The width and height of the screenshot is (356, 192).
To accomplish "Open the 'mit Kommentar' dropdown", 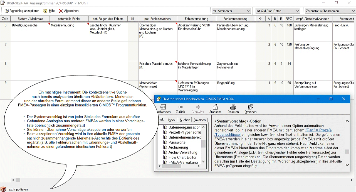I will point(231,11).
